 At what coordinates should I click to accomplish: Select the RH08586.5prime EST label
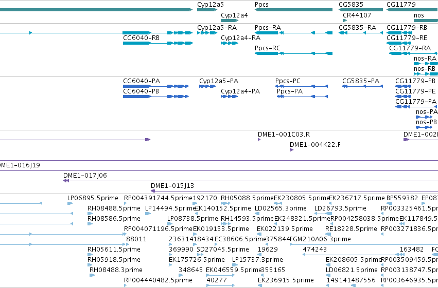114,219
